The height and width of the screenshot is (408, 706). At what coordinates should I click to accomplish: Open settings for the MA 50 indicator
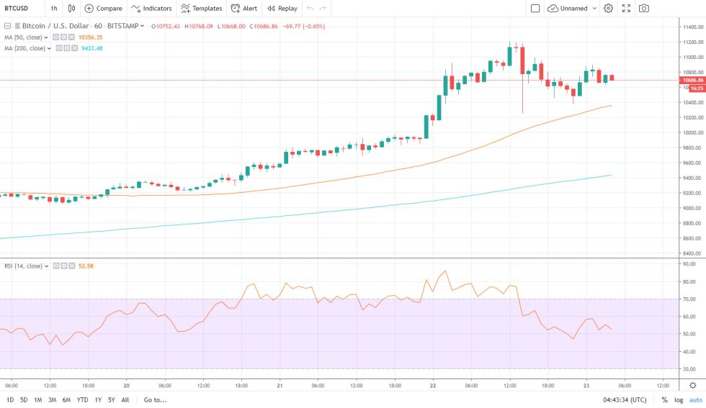click(x=63, y=37)
